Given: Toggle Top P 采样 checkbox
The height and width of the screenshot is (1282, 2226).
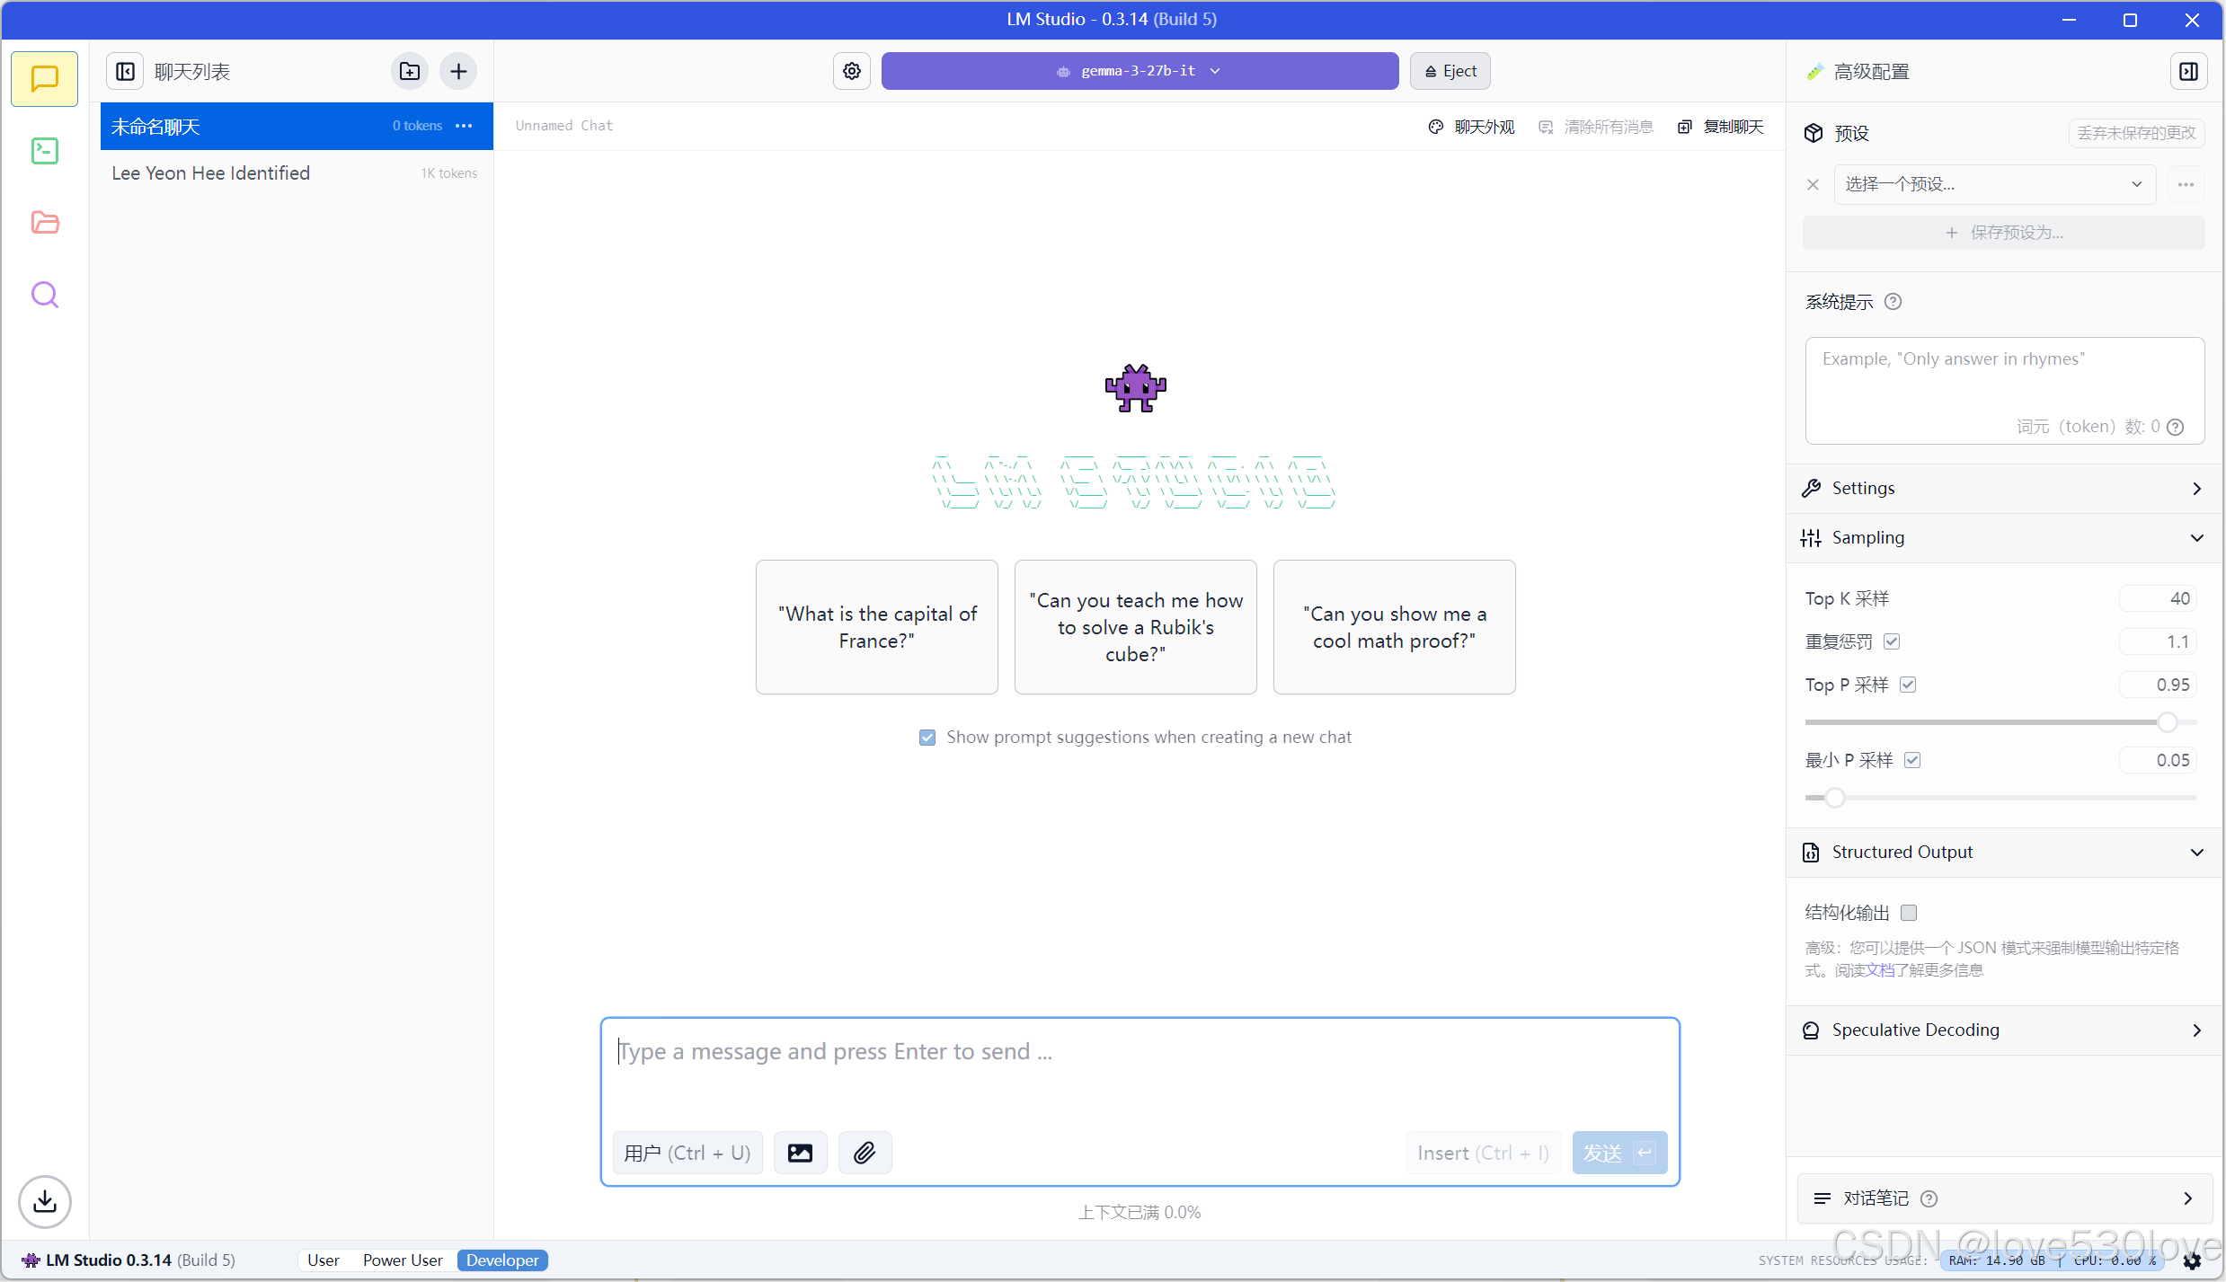Looking at the screenshot, I should [1908, 685].
